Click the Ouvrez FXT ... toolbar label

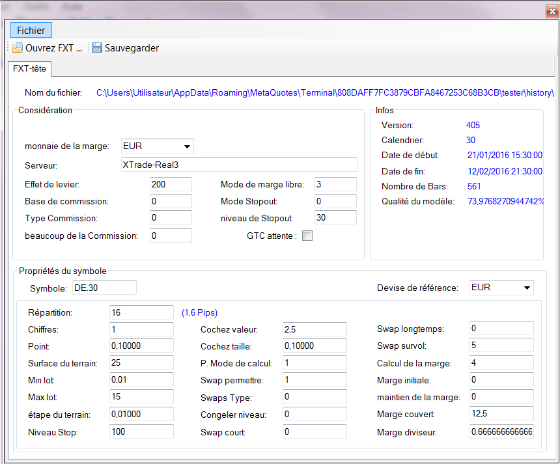(x=53, y=48)
